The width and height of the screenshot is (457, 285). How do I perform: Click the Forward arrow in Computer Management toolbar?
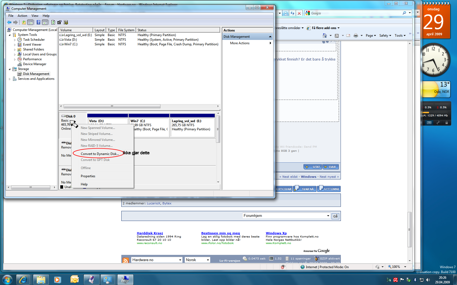click(16, 22)
